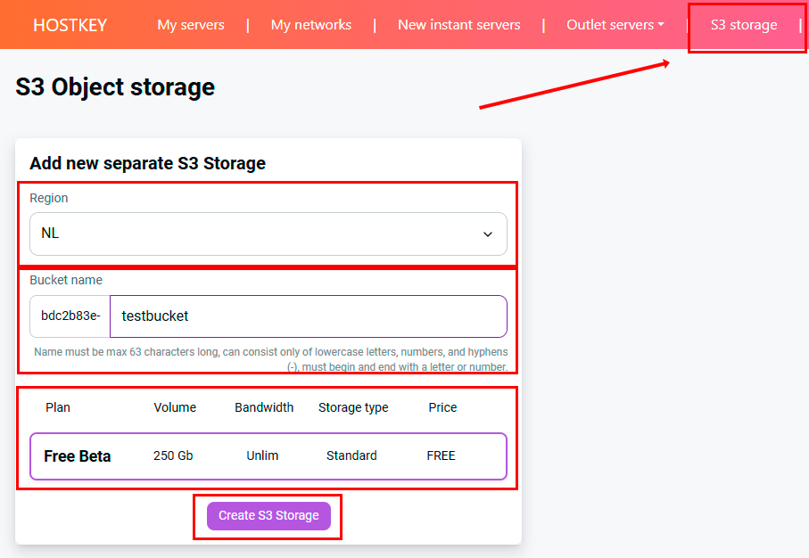
Task: Expand the Outlet servers menu
Action: [615, 25]
